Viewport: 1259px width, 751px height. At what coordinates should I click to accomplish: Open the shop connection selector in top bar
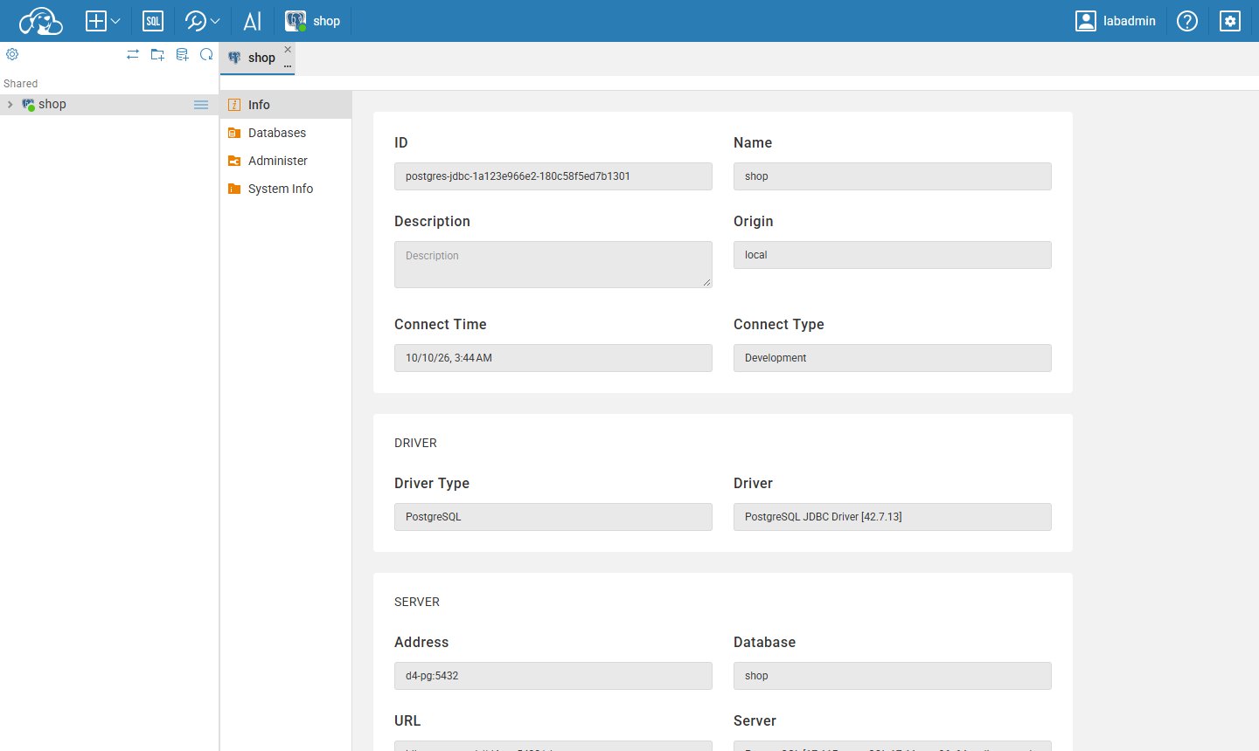(x=313, y=21)
